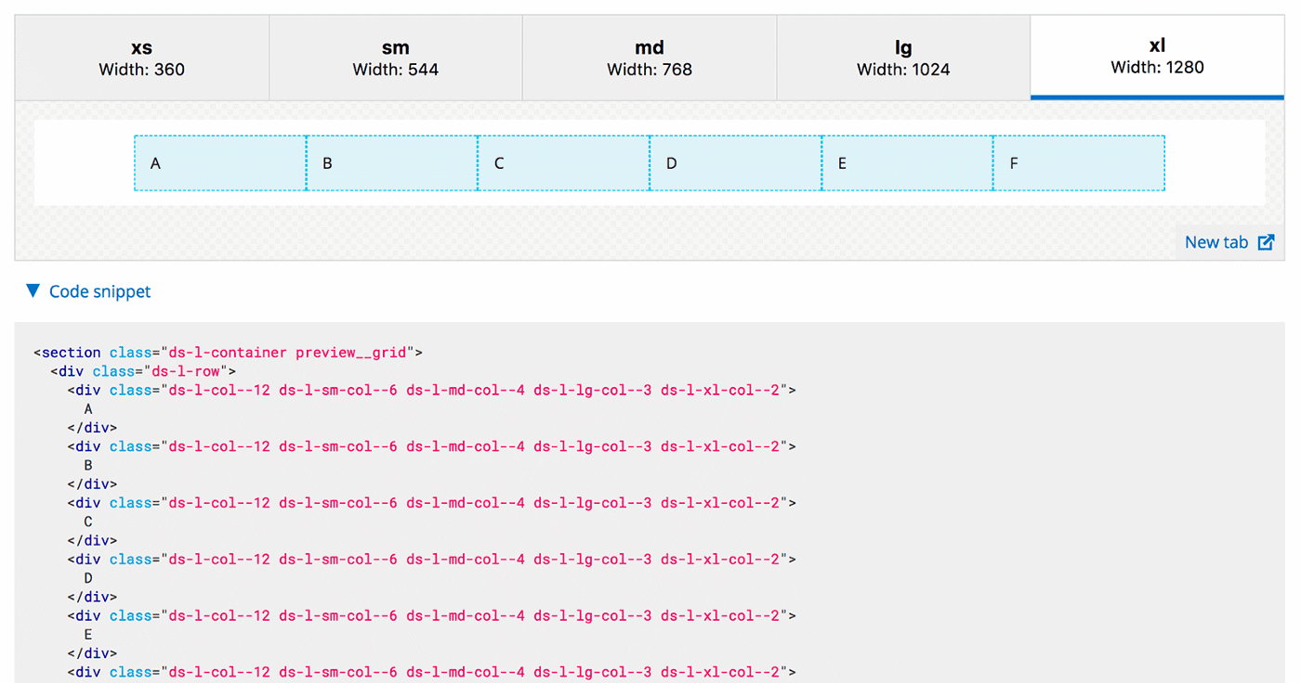Open the sm Width 544 preview tab
Viewport: 1301px width, 683px height.
[395, 57]
